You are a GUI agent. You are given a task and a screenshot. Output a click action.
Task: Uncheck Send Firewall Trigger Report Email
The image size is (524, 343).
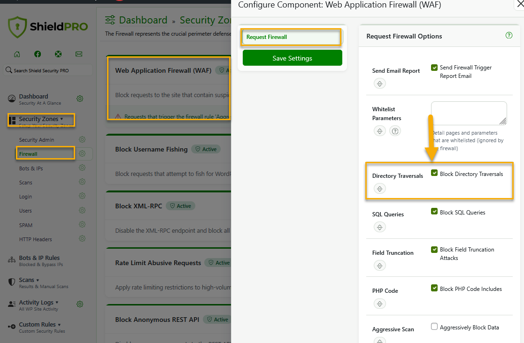[x=434, y=68]
